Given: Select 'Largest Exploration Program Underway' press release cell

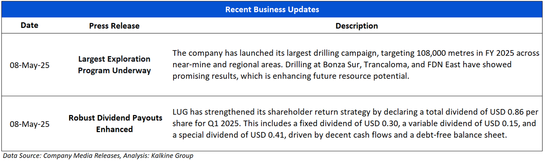Looking at the screenshot, I should click(114, 65).
